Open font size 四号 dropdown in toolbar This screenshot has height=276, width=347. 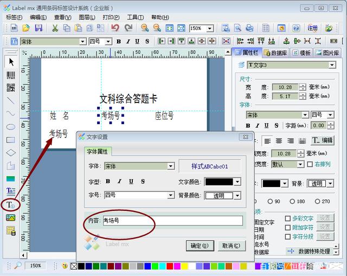point(108,41)
